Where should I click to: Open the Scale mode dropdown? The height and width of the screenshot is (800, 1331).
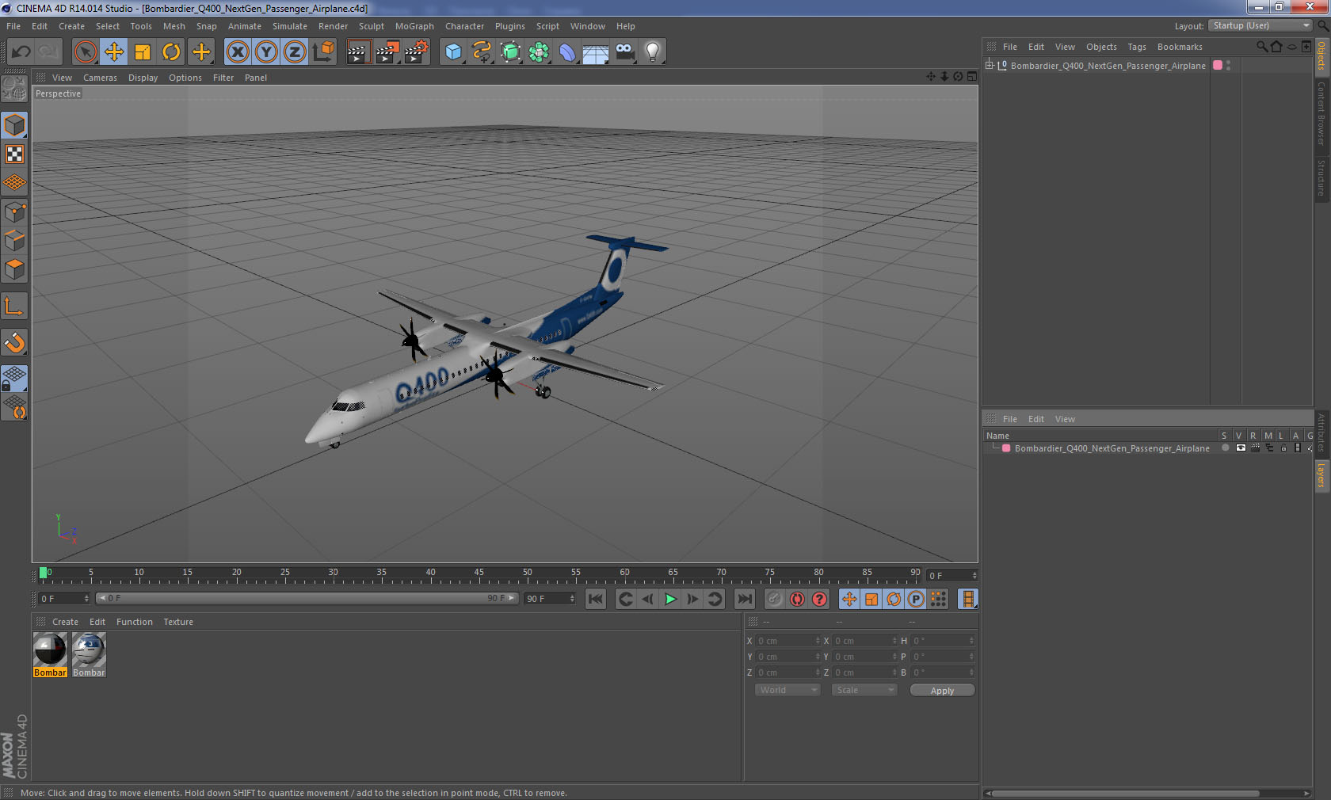(864, 690)
